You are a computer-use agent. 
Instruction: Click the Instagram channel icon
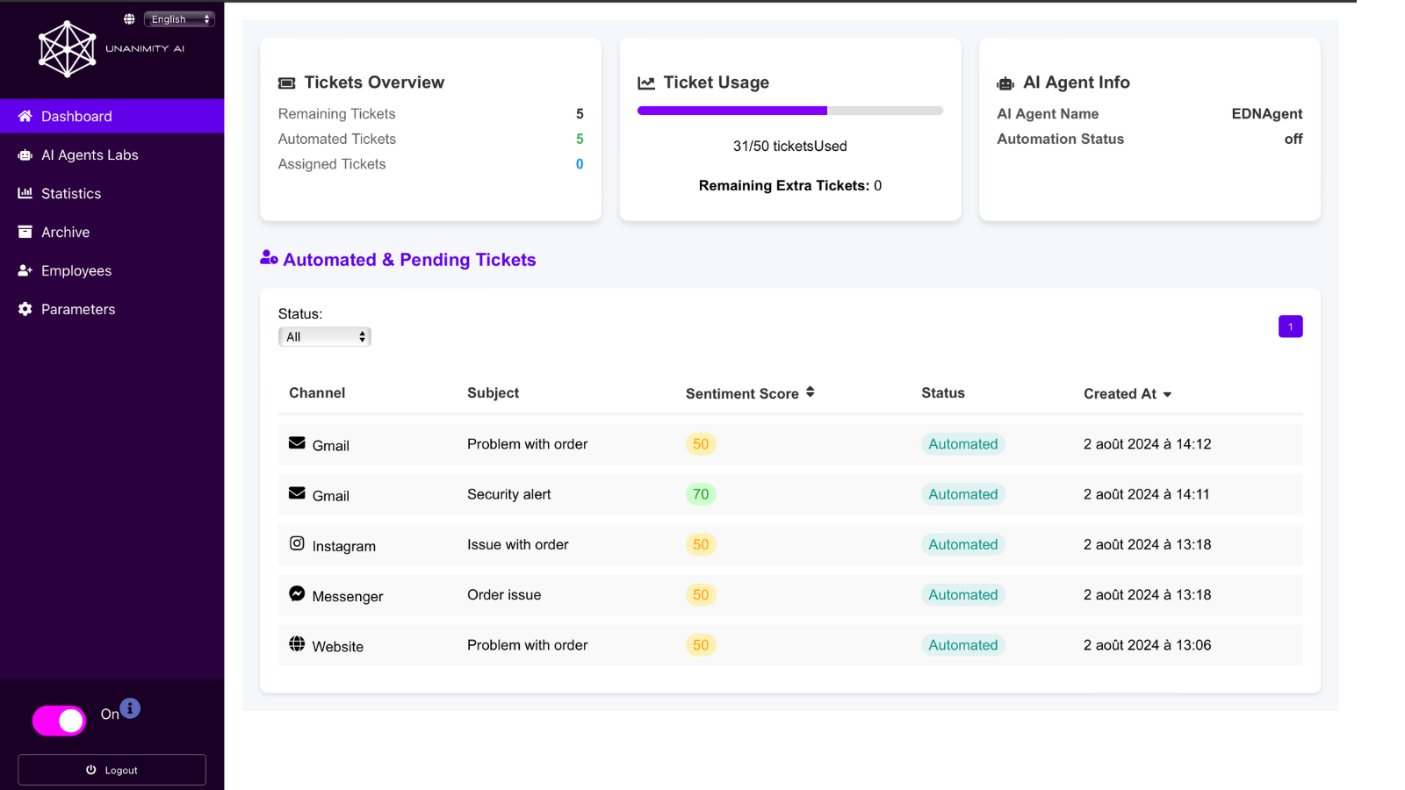(298, 542)
